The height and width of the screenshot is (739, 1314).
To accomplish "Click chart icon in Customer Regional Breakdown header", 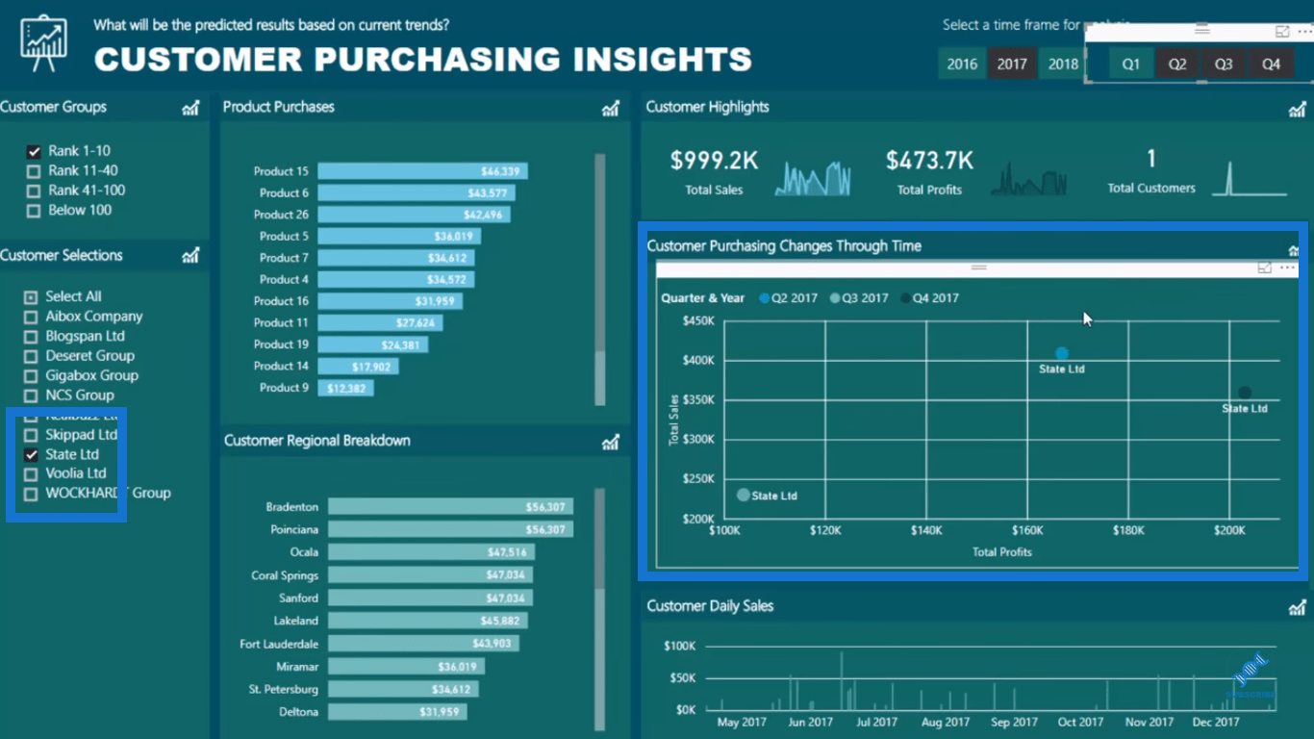I will pyautogui.click(x=611, y=442).
